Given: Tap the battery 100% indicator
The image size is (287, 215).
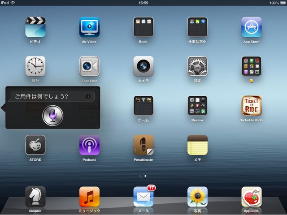Looking at the screenshot, I should click(x=278, y=3).
